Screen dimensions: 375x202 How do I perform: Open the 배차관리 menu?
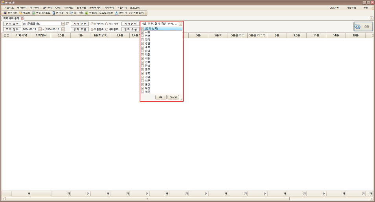tap(21, 7)
